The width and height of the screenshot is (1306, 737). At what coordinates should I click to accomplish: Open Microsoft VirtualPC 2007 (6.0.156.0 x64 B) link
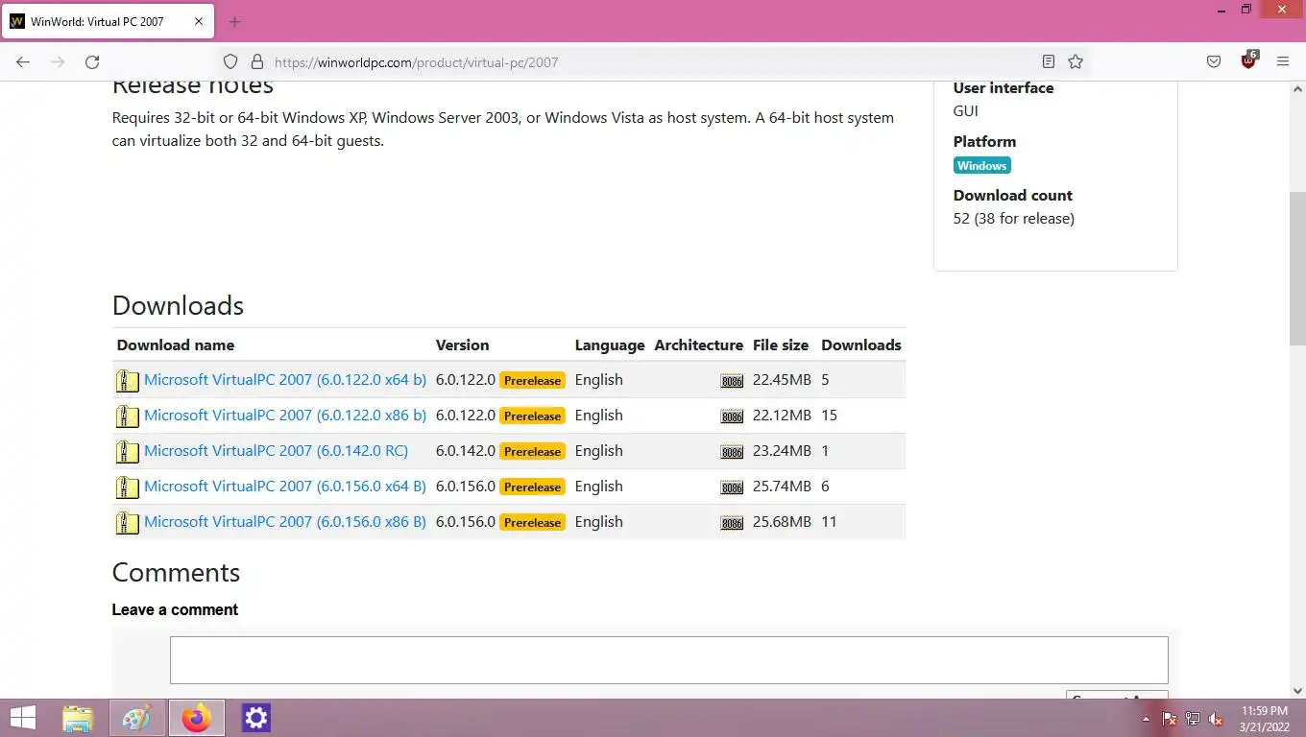[x=285, y=487]
